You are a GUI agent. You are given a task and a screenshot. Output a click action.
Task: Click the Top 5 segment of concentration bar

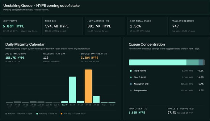pos(157,62)
